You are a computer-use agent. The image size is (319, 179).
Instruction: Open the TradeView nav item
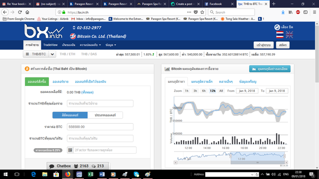pos(50,45)
